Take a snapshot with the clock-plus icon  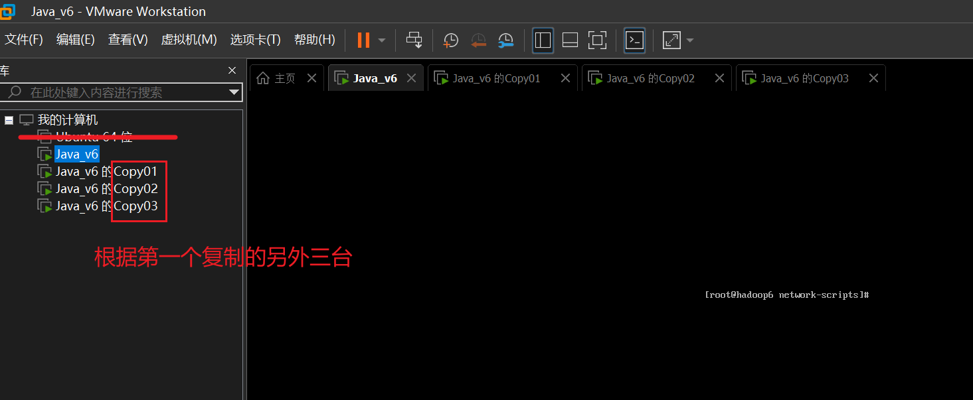451,40
